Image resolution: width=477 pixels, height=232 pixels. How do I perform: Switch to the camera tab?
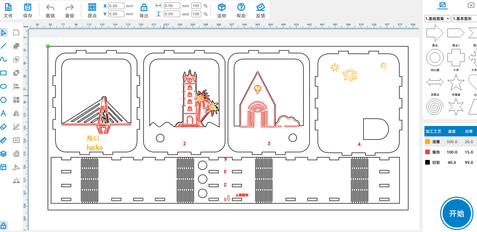(470, 5)
